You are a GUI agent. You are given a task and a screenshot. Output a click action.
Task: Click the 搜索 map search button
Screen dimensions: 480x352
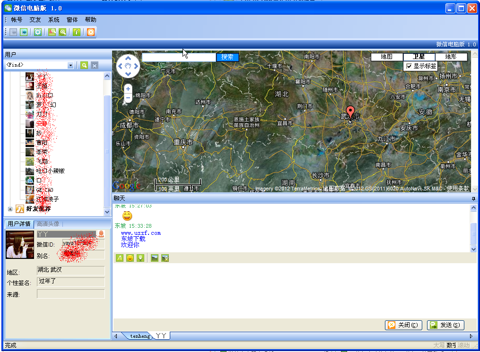point(227,57)
